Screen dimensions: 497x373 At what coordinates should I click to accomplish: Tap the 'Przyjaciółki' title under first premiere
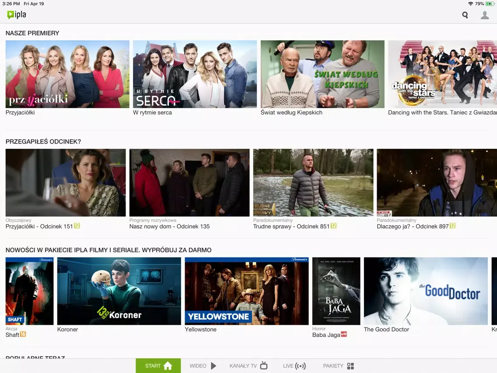point(20,112)
